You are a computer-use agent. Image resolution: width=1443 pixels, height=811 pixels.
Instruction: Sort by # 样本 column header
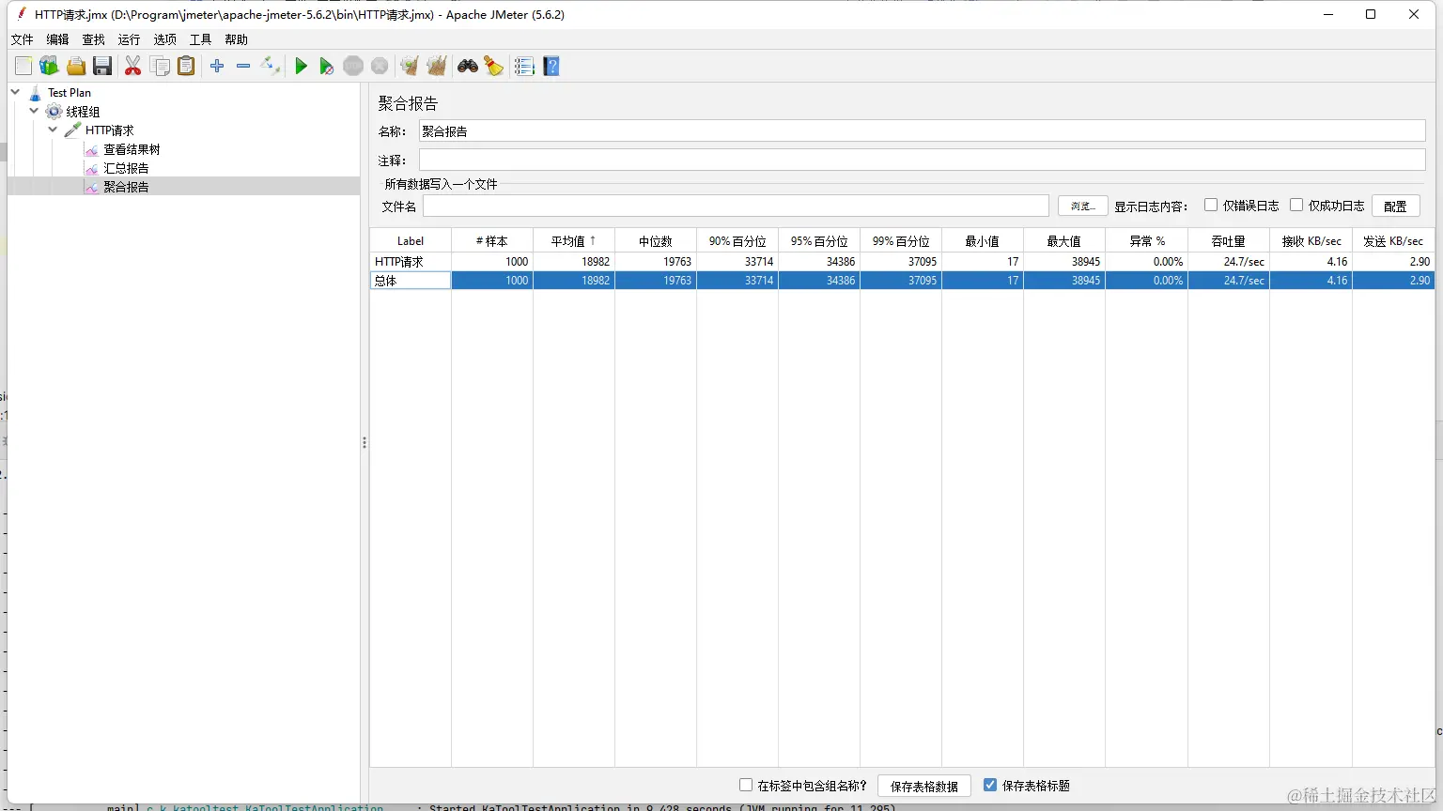(x=492, y=241)
